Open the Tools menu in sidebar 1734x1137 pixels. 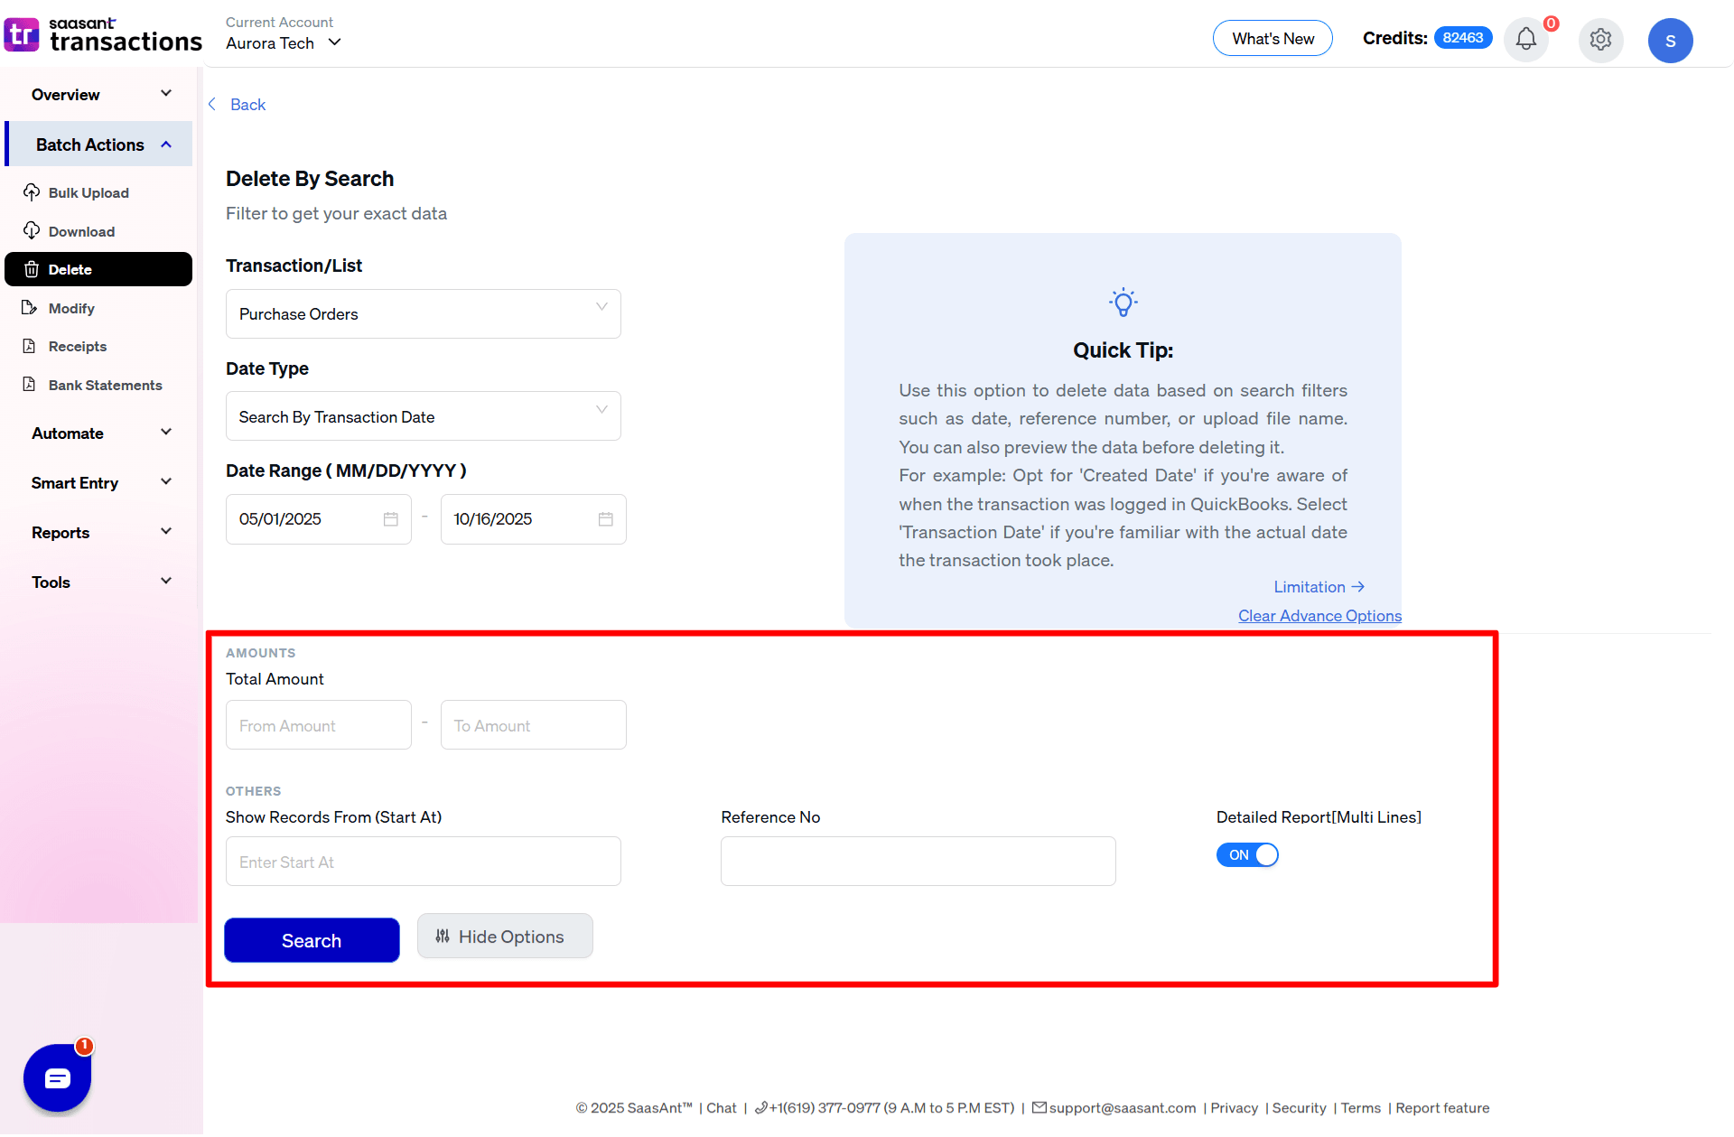point(99,582)
